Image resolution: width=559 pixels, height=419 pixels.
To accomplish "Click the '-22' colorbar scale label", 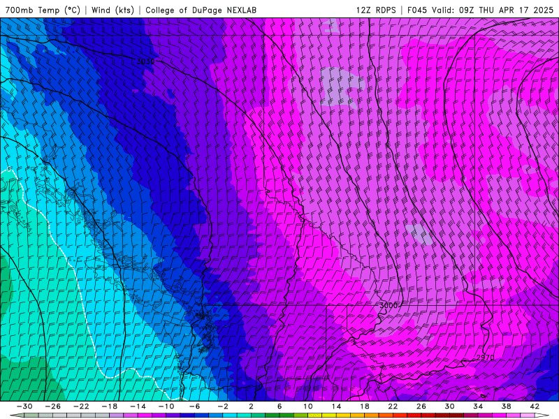I will click(81, 406).
